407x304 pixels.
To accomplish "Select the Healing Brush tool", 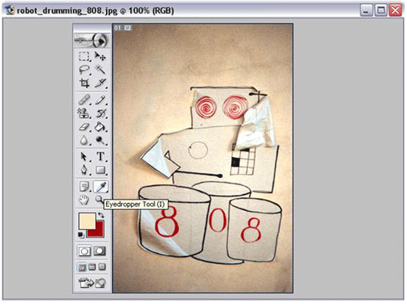I will (x=84, y=100).
